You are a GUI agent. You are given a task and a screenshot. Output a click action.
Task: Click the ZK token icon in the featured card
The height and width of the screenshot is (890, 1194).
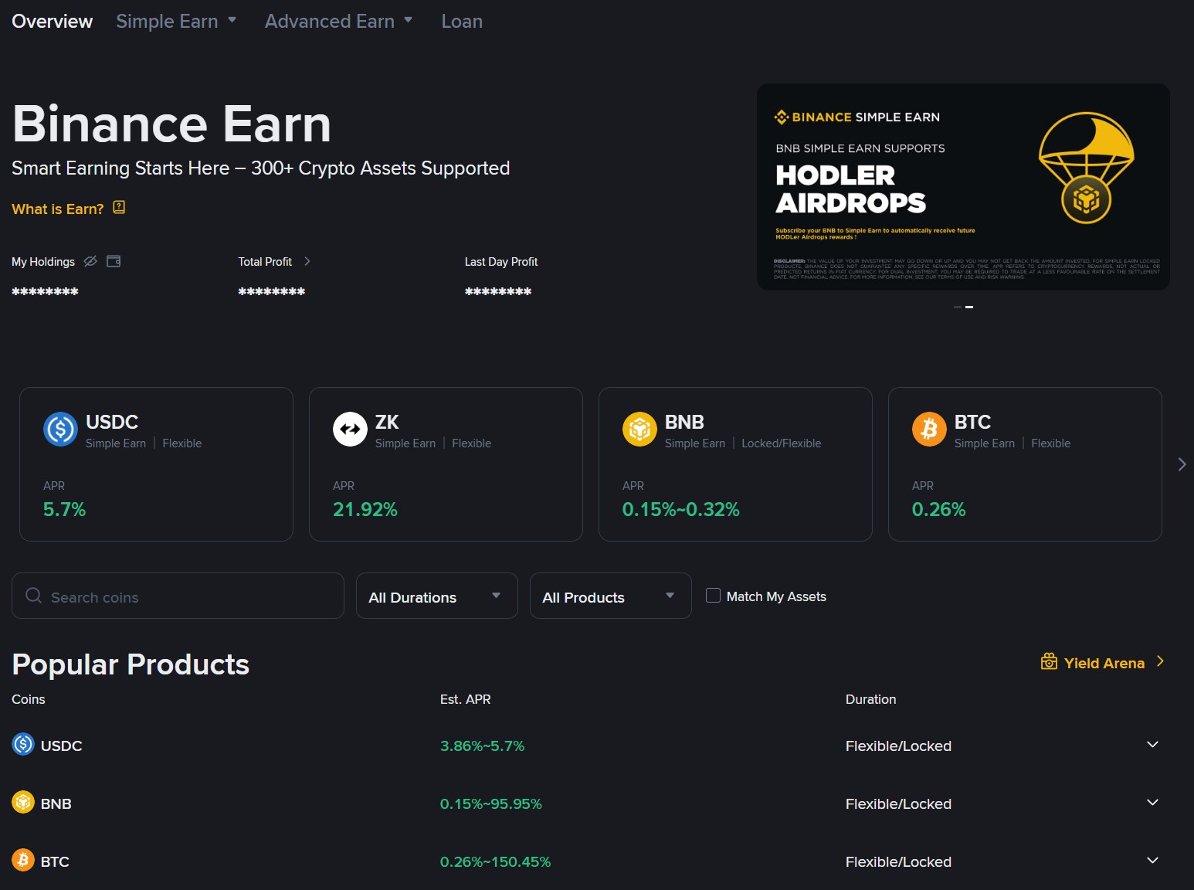(x=350, y=429)
